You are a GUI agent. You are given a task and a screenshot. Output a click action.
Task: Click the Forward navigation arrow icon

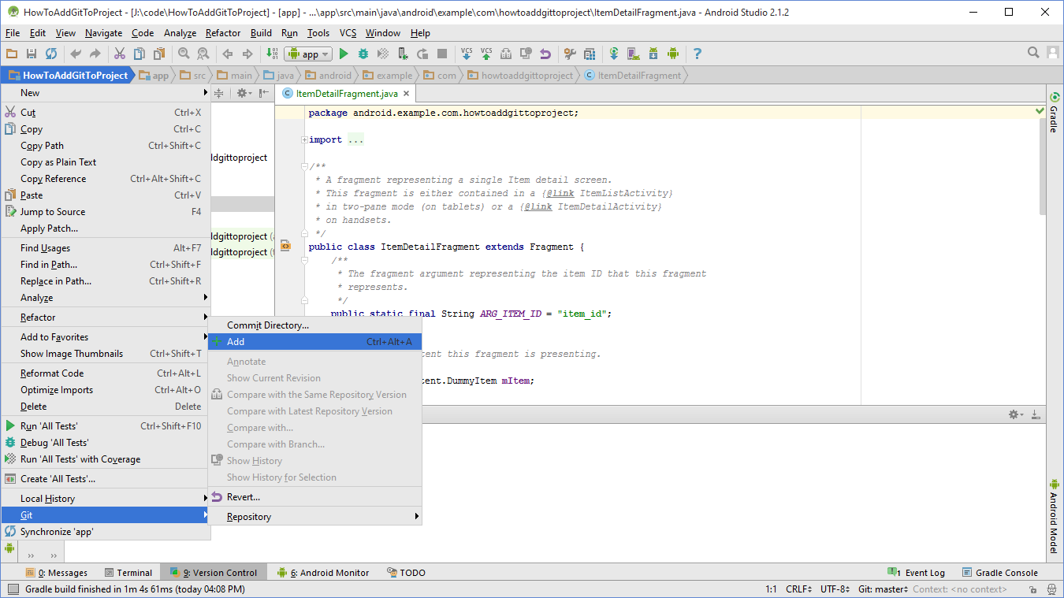point(247,54)
